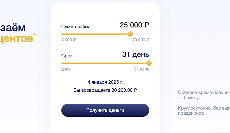Click the term slider handle
230x133 pixels.
tap(149, 63)
